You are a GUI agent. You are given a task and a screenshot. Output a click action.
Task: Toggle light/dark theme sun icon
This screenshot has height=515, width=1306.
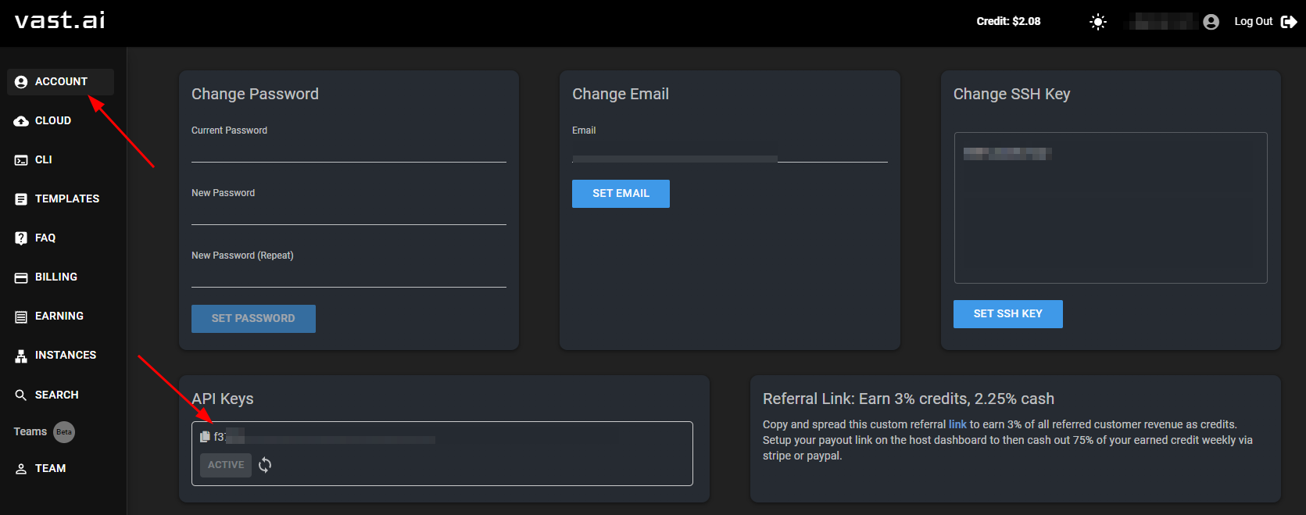pos(1097,22)
